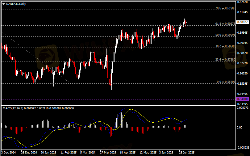This screenshot has width=250, height=156.
Task: Click the MACD(12,26,9) indicator label
Action: click(x=13, y=108)
